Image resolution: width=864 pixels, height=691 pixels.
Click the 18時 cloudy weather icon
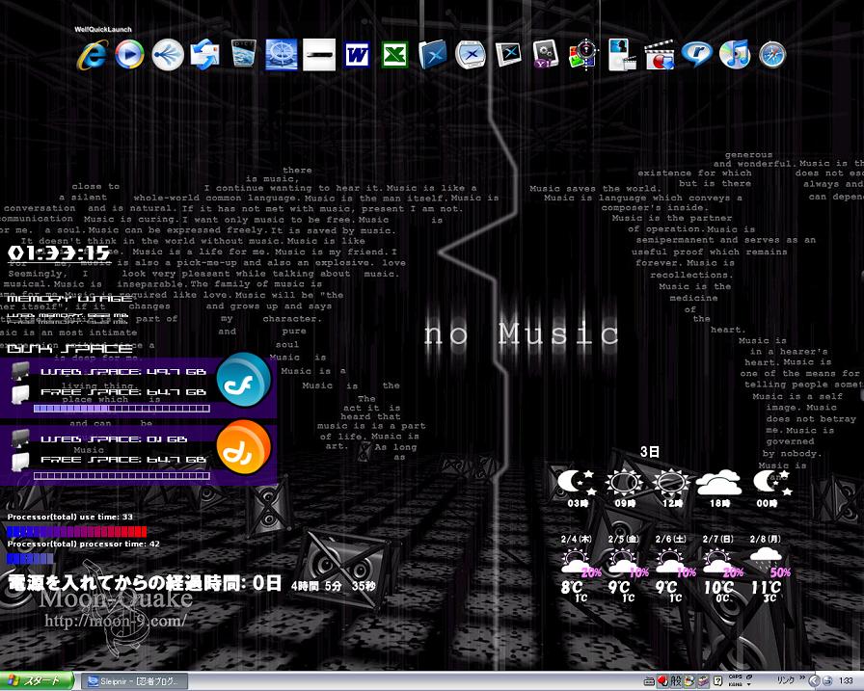[x=718, y=482]
